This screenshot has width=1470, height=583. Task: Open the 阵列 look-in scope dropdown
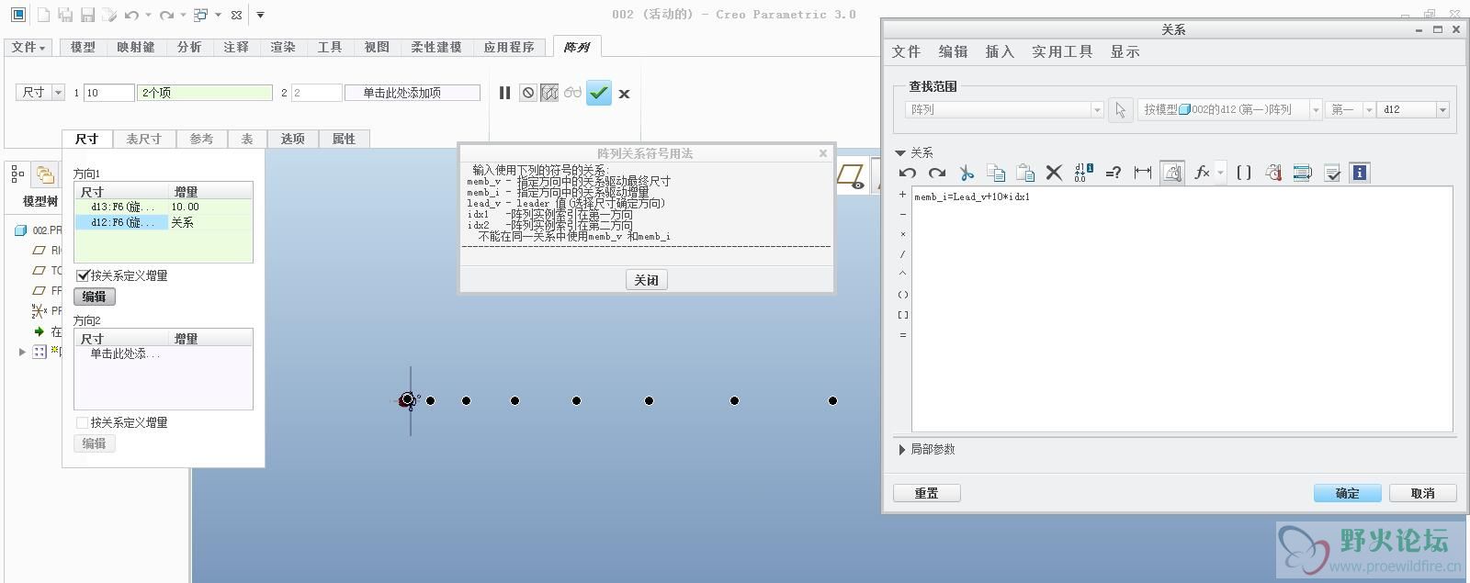click(x=1096, y=109)
